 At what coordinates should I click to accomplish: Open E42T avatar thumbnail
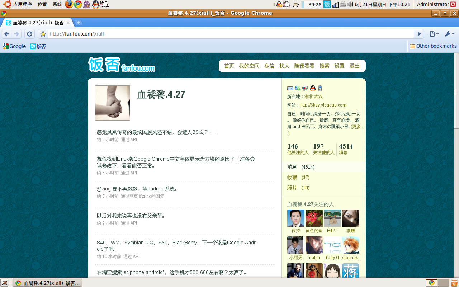[332, 218]
